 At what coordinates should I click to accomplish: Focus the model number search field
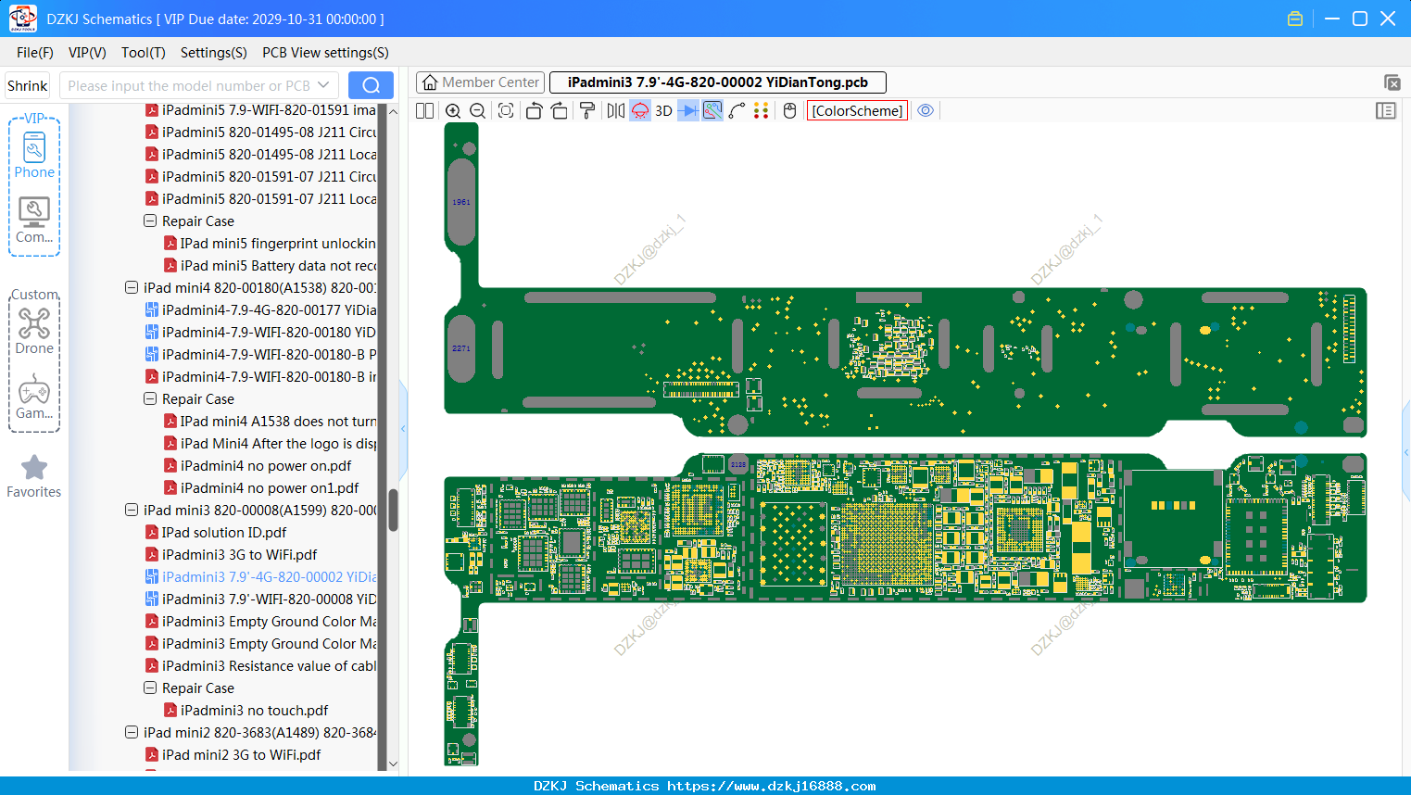[188, 85]
